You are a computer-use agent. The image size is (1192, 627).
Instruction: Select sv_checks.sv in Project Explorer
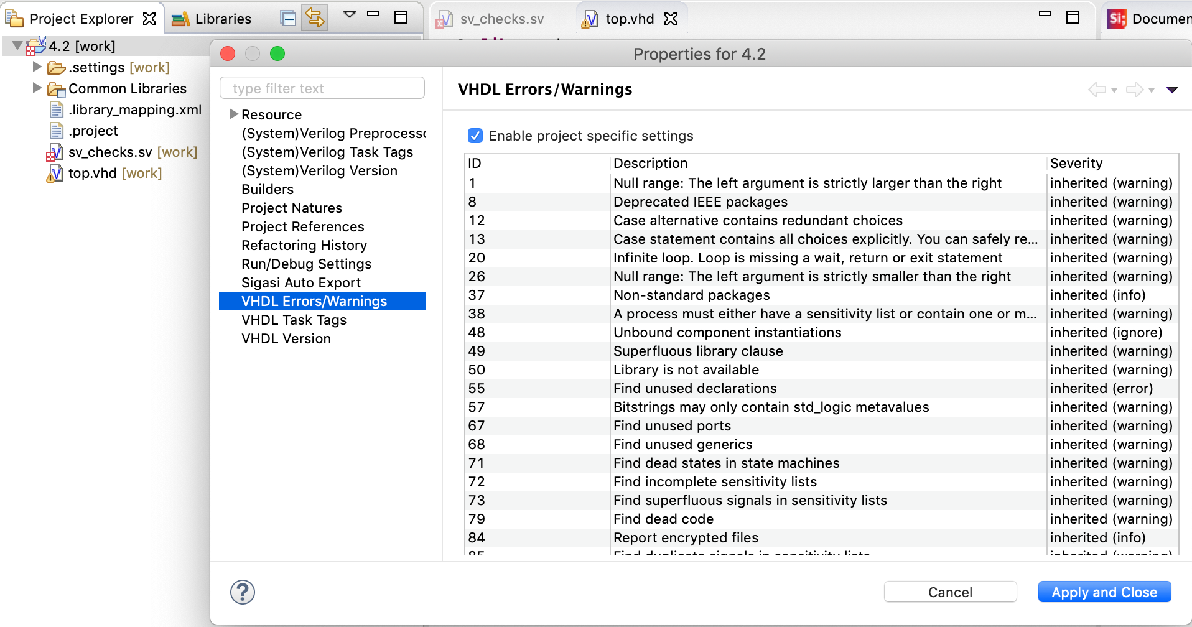click(133, 152)
